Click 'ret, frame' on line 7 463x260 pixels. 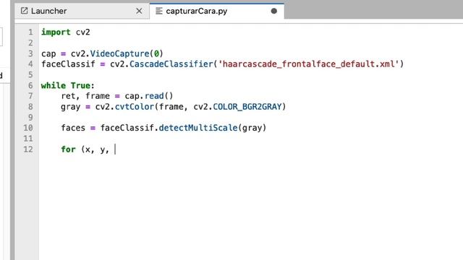coord(85,96)
